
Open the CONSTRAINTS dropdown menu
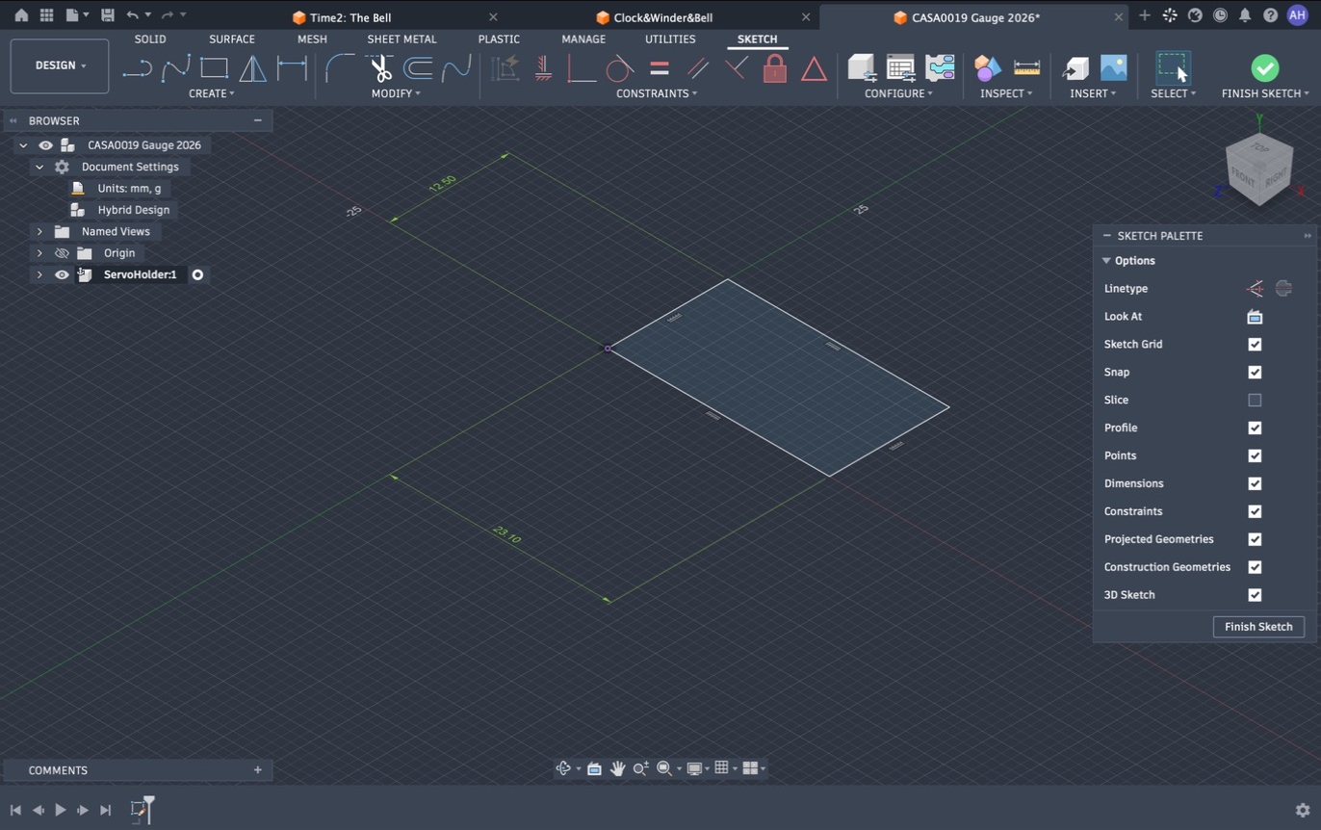657,93
